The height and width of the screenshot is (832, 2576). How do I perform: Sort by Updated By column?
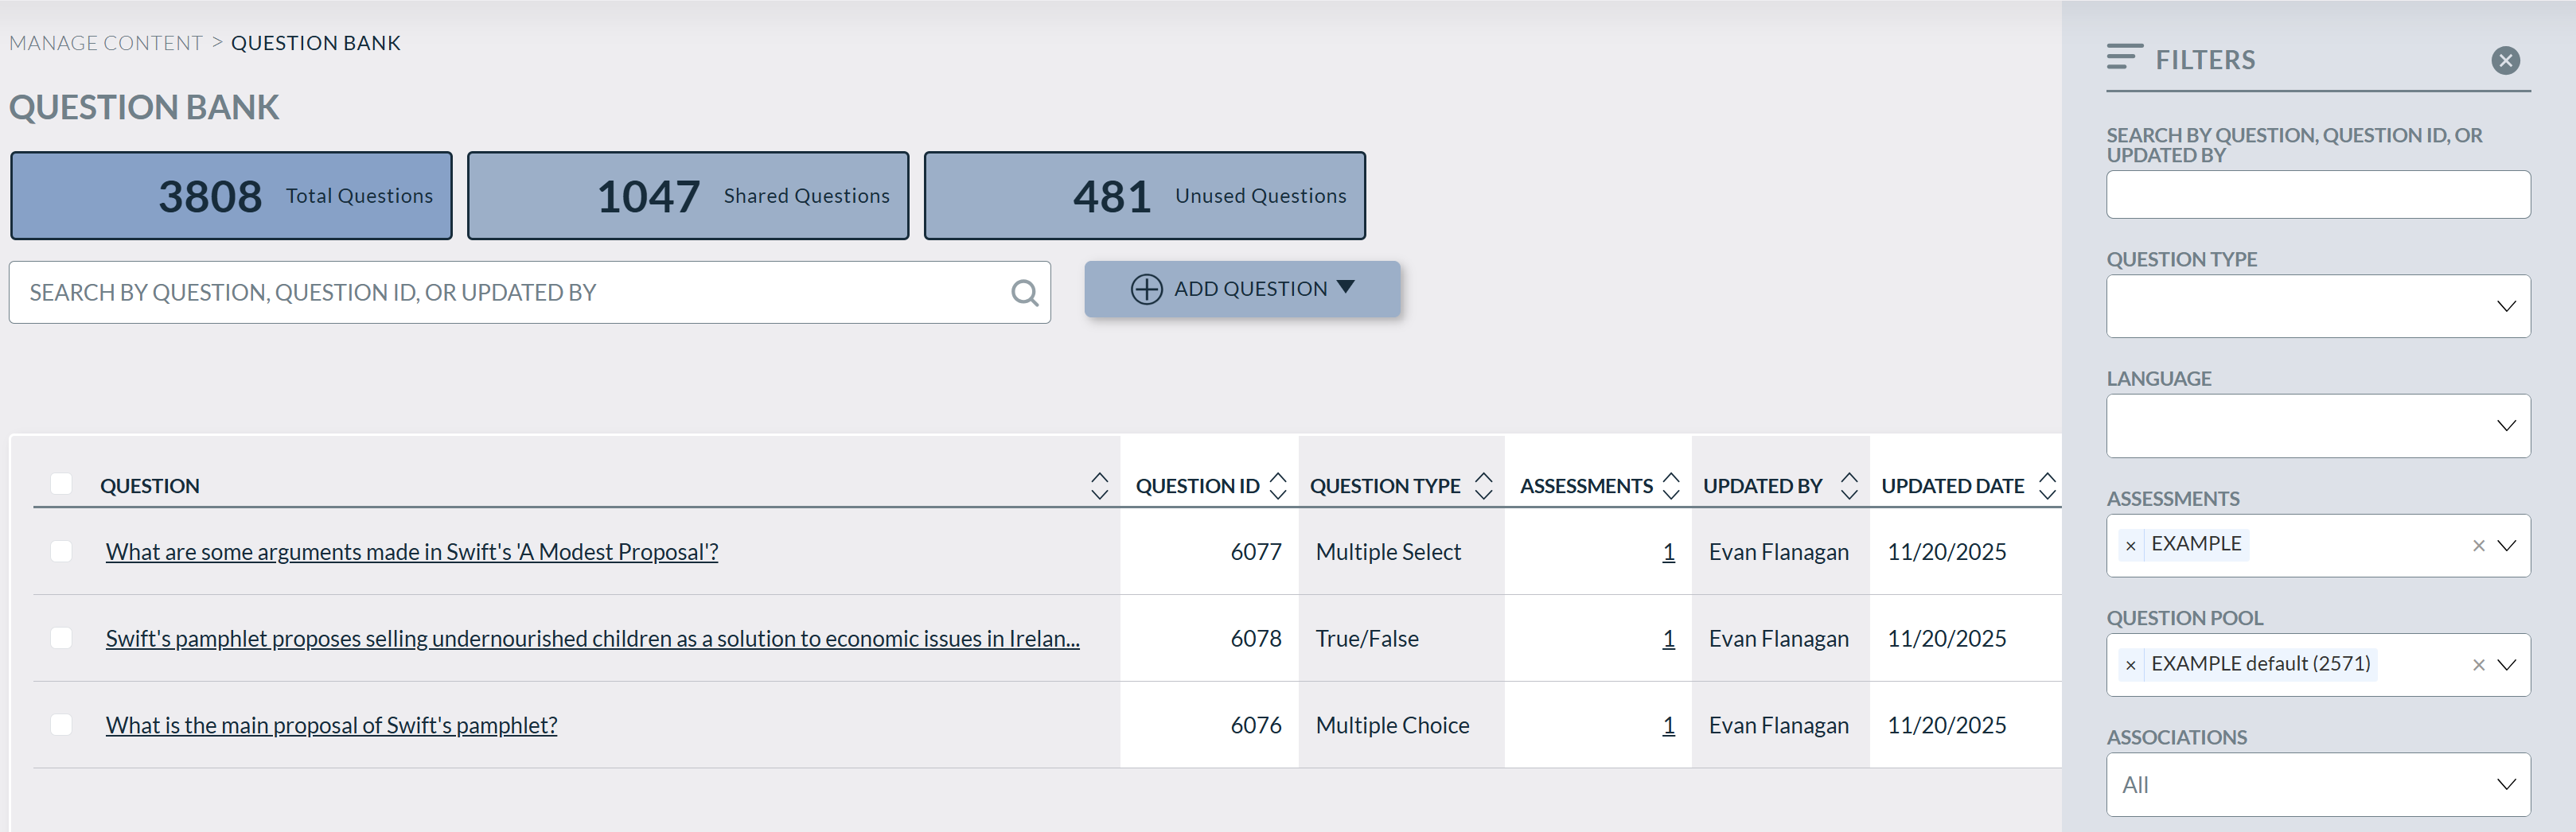[1849, 486]
